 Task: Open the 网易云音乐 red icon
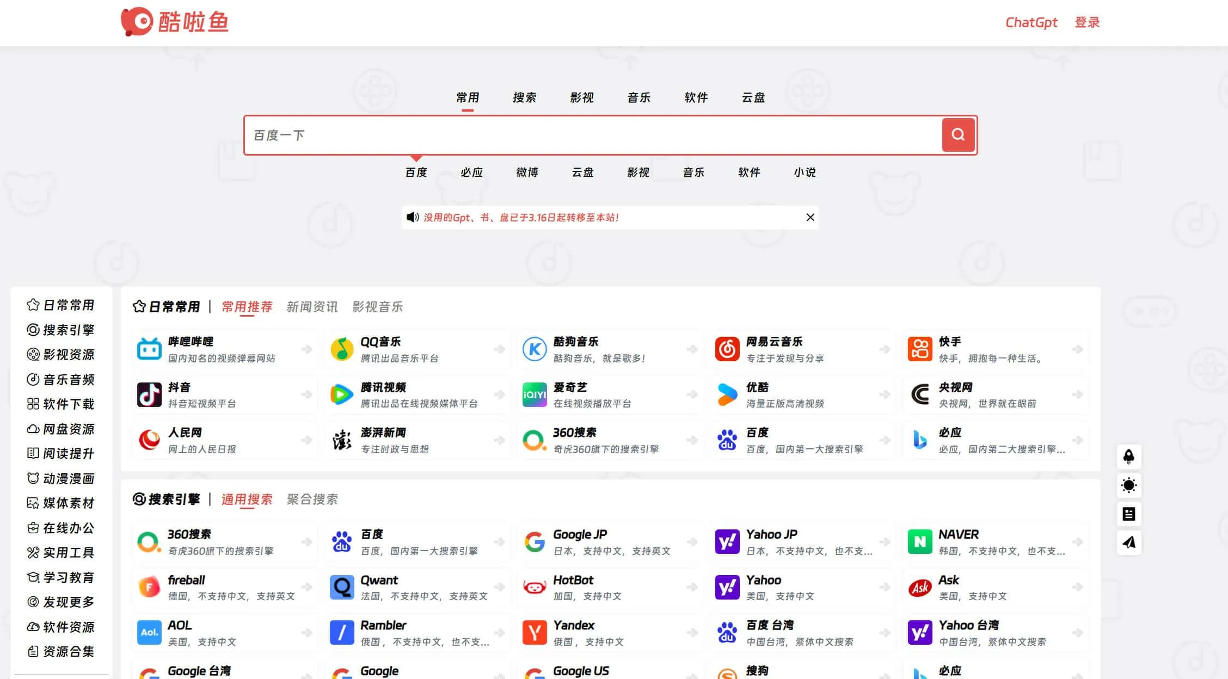point(727,349)
